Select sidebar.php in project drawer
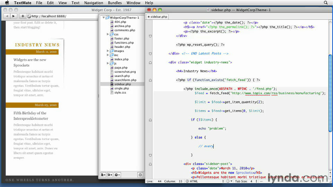Viewport: 333px width, 187px height. pos(122,84)
